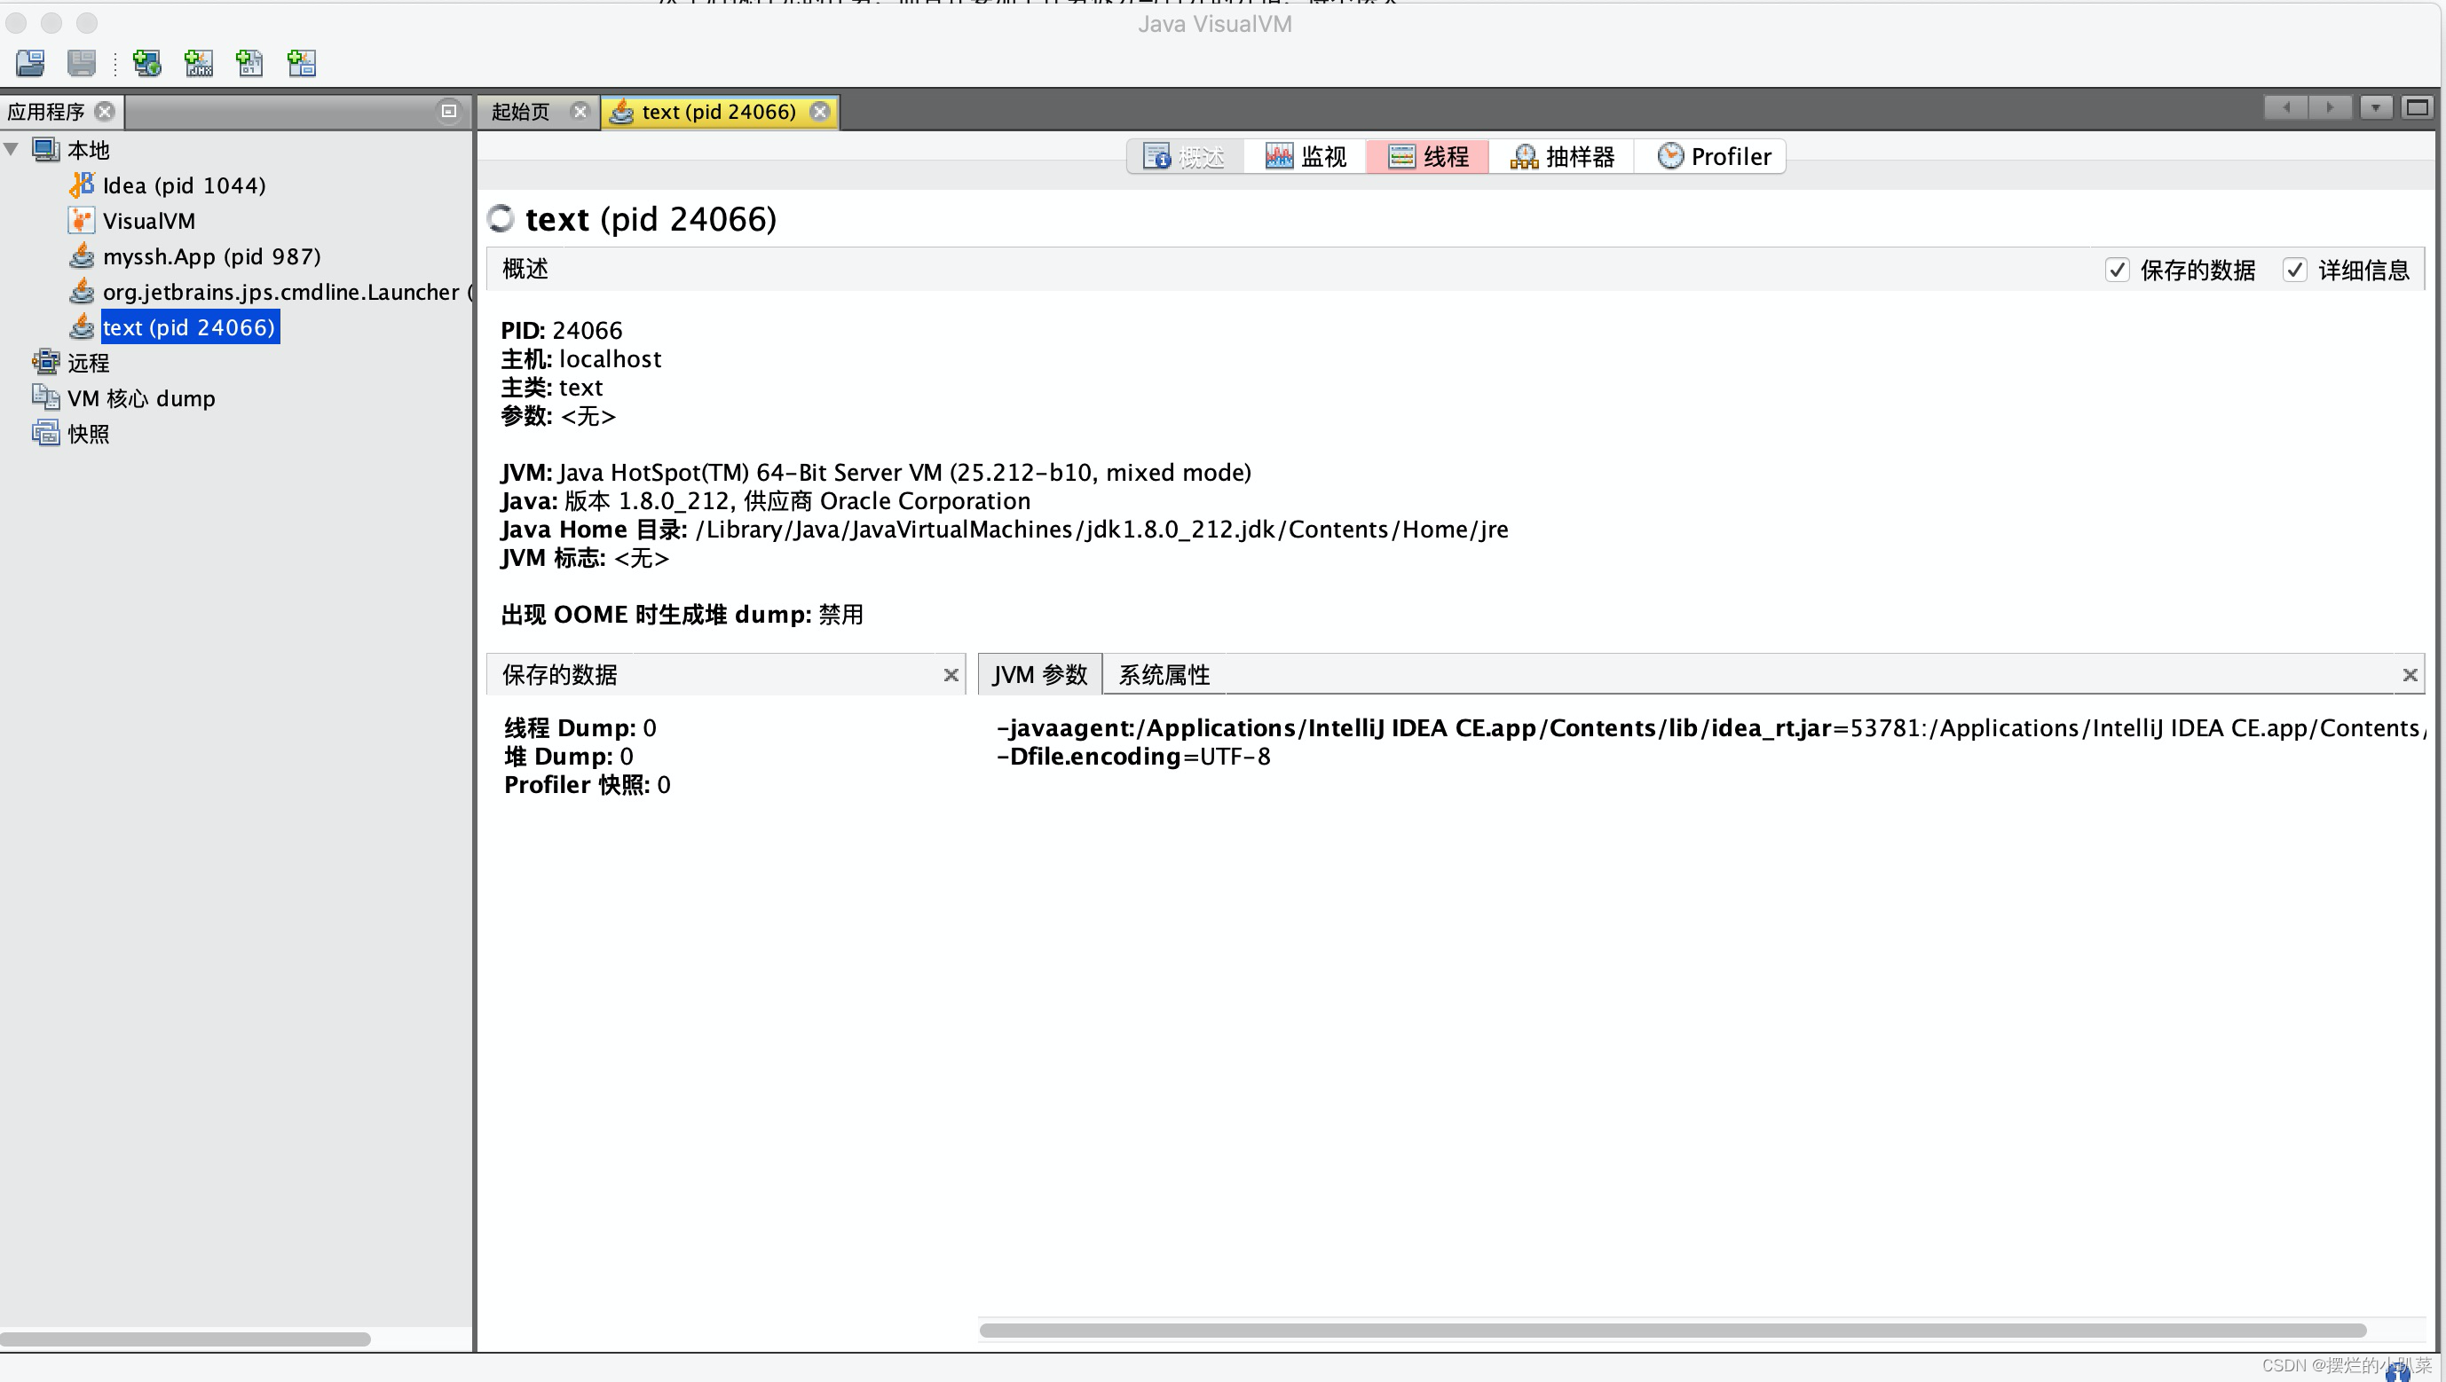2446x1382 pixels.
Task: Open the 抽样器 sampler tab
Action: click(x=1562, y=157)
